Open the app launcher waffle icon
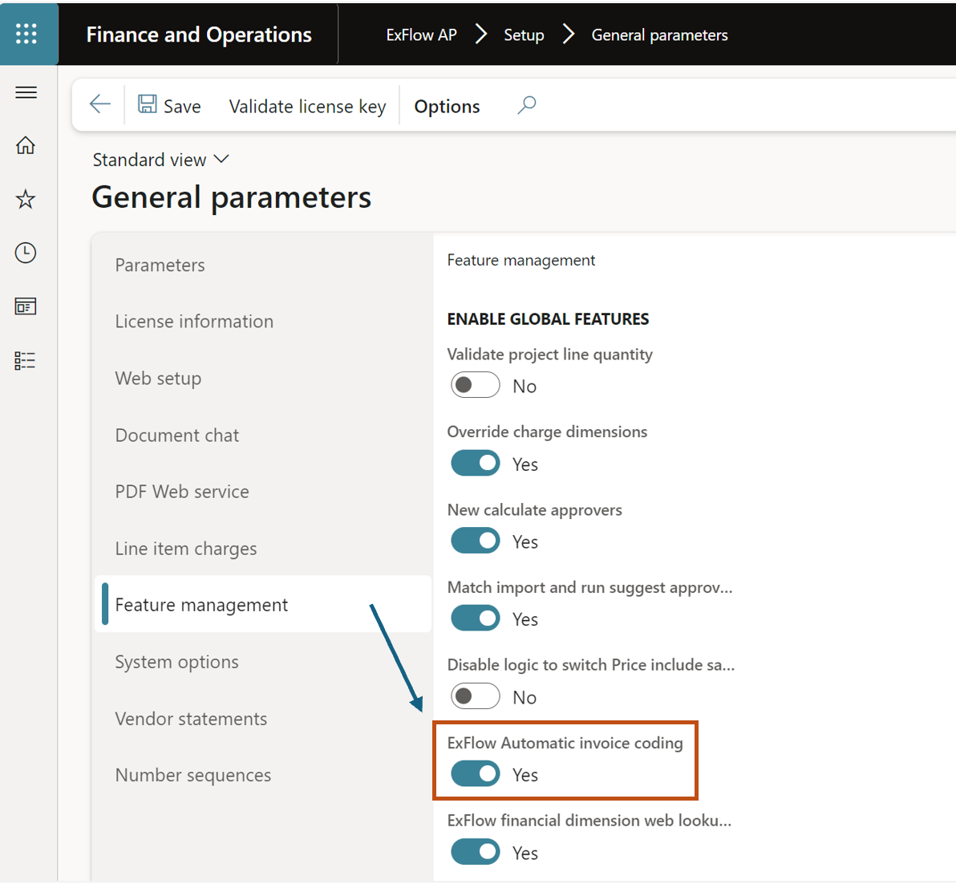 tap(26, 34)
